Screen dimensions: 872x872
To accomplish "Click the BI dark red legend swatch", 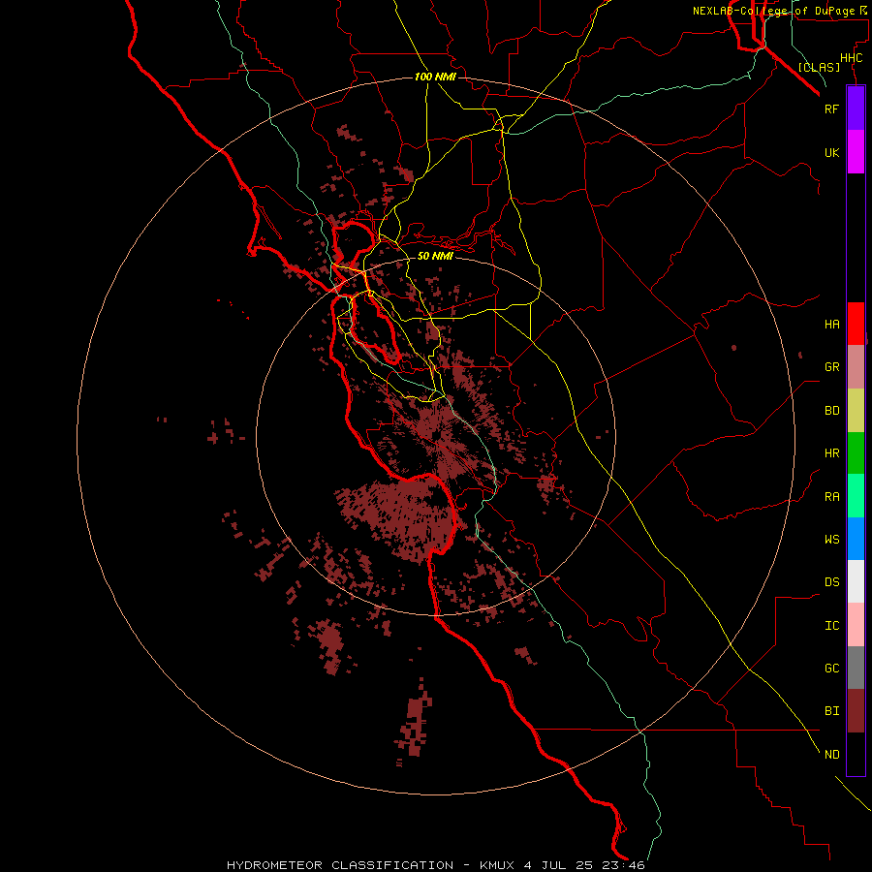I will pyautogui.click(x=856, y=711).
